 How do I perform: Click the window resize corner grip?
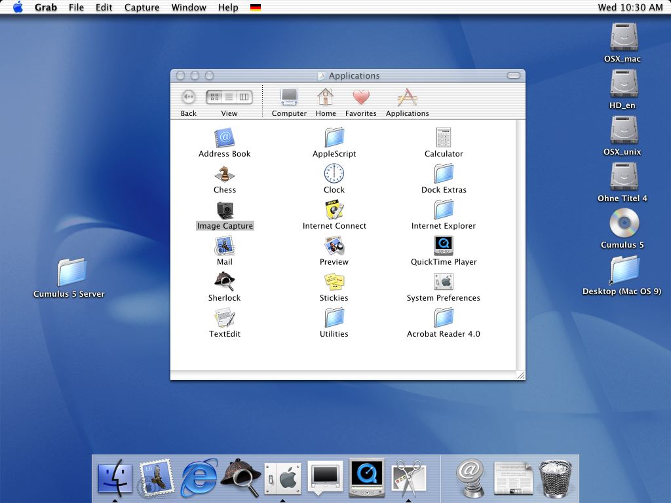pyautogui.click(x=520, y=375)
